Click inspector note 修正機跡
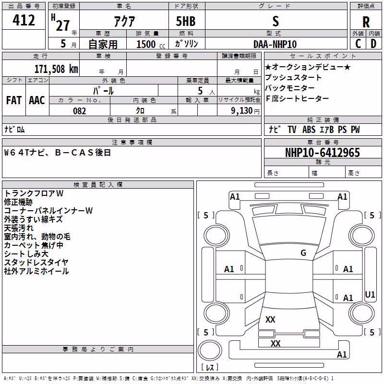The width and height of the screenshot is (384, 384). coord(18,202)
